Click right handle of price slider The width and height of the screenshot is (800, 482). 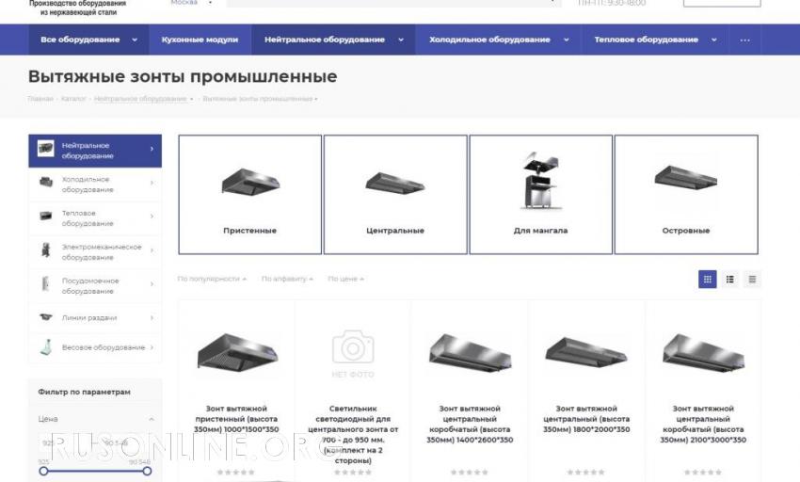147,471
